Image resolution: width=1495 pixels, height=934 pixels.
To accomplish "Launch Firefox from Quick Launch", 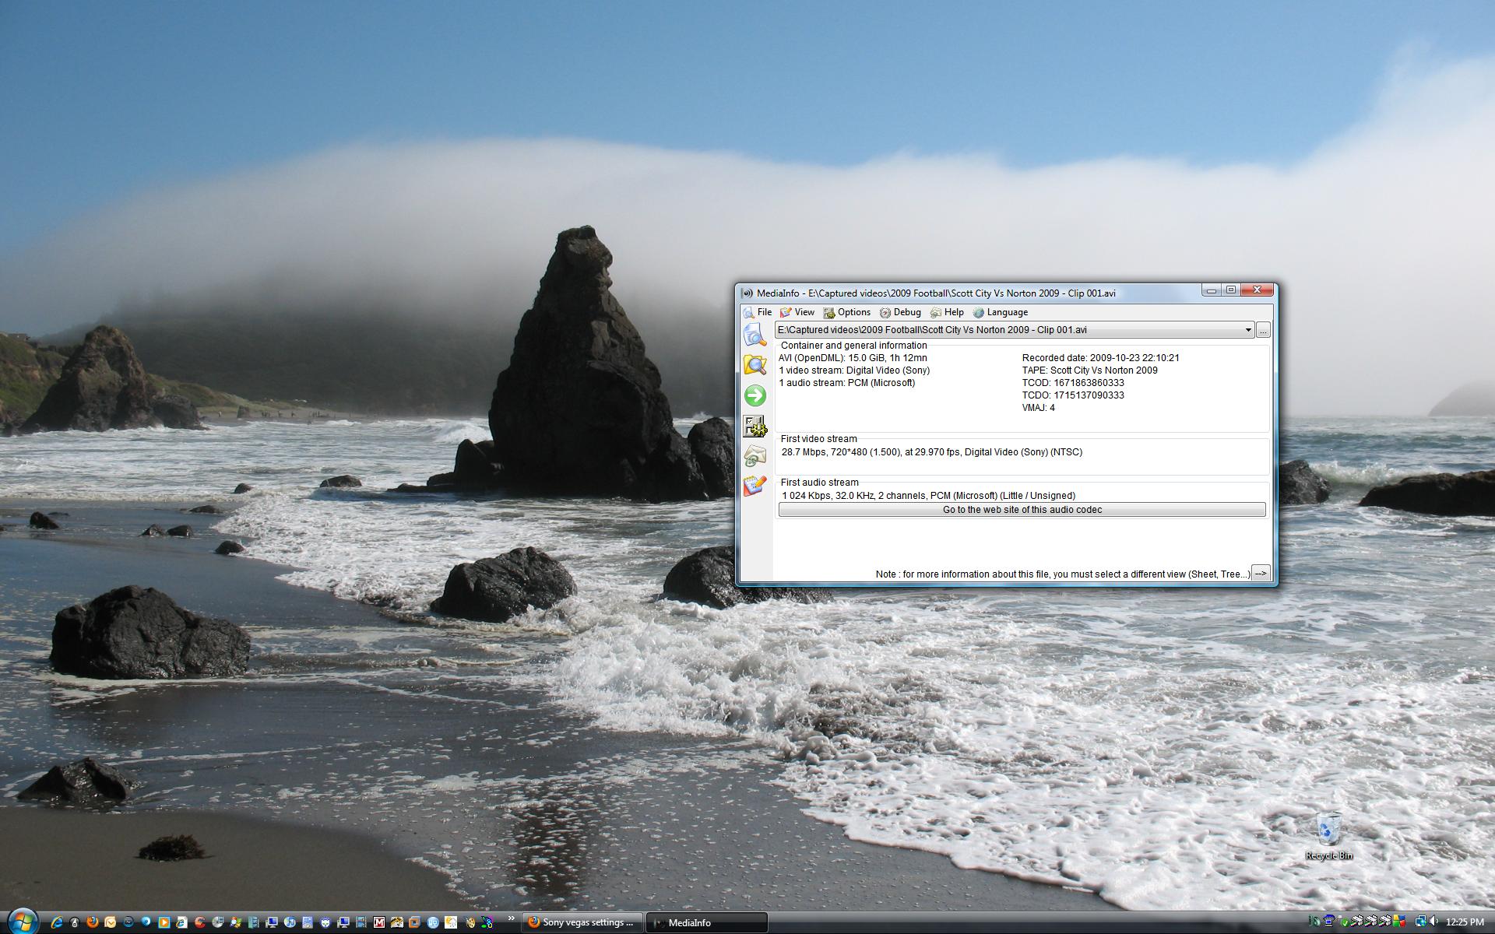I will pyautogui.click(x=93, y=922).
